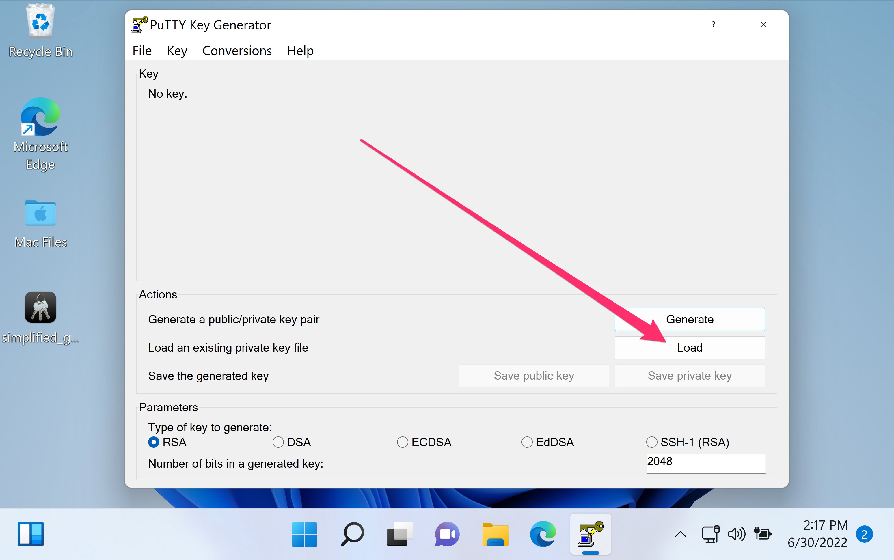The image size is (894, 560).
Task: Show hidden system tray icons
Action: point(681,534)
